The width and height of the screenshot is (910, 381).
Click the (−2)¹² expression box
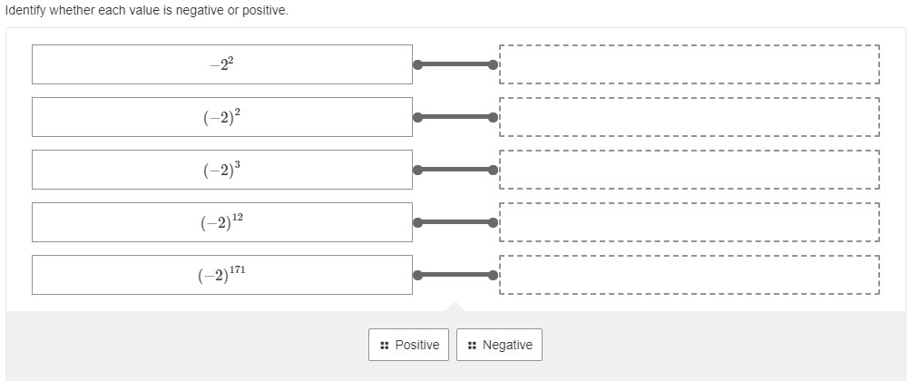221,222
